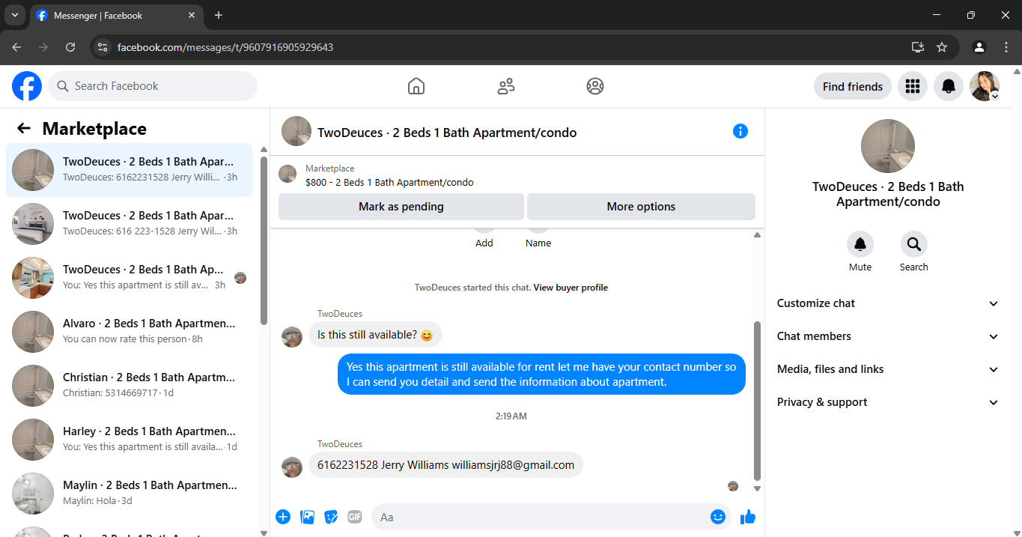Click the blue reply message bubble

click(541, 374)
